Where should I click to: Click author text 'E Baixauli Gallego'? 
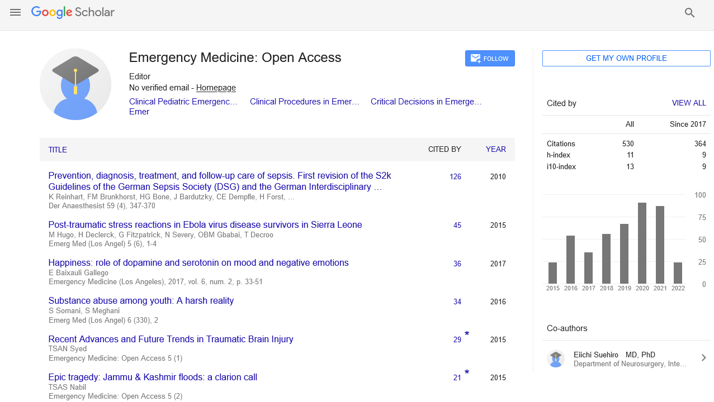click(79, 272)
